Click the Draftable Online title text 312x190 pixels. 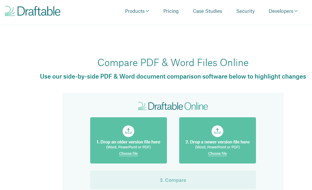point(178,106)
